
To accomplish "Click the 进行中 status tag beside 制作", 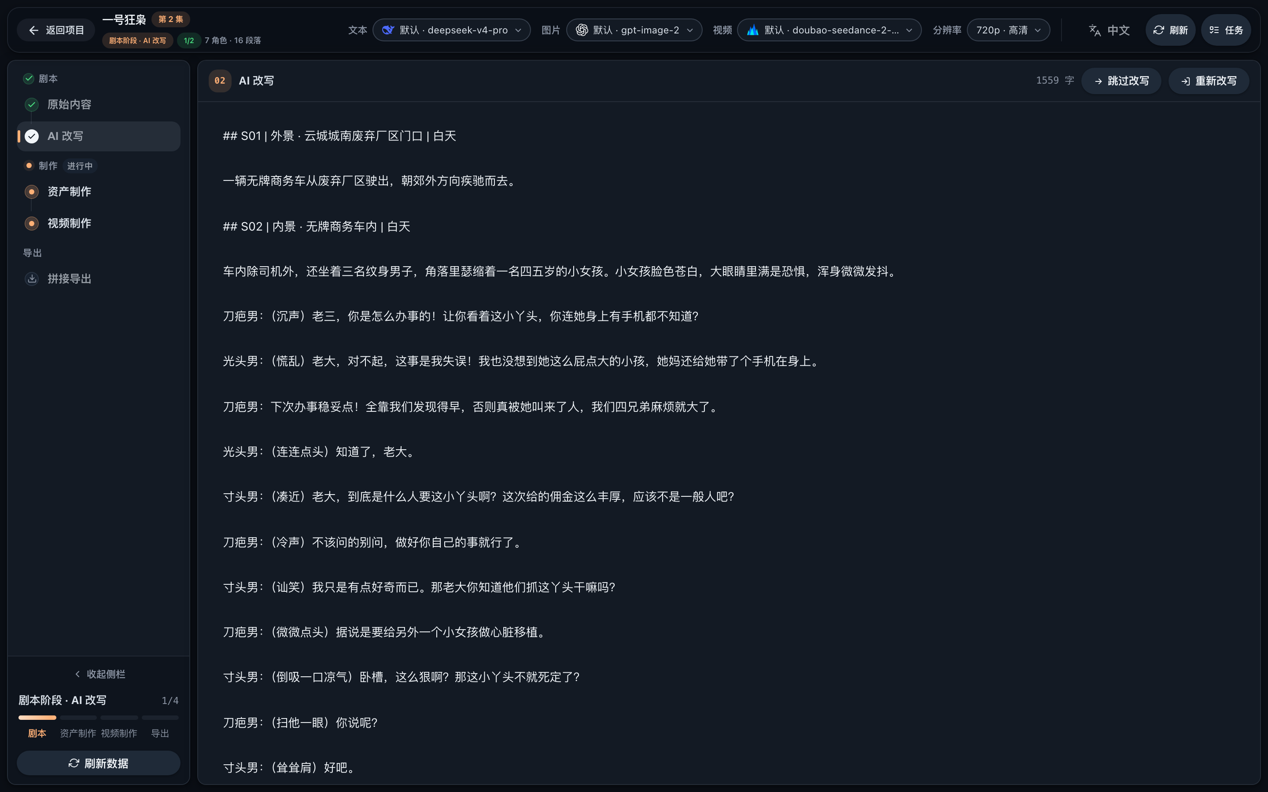I will click(x=80, y=166).
